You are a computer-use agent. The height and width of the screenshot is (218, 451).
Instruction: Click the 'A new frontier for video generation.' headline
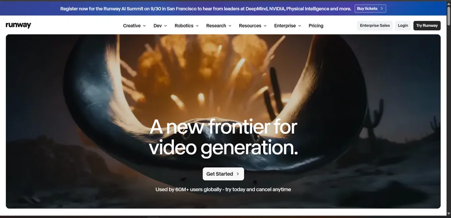tap(223, 137)
